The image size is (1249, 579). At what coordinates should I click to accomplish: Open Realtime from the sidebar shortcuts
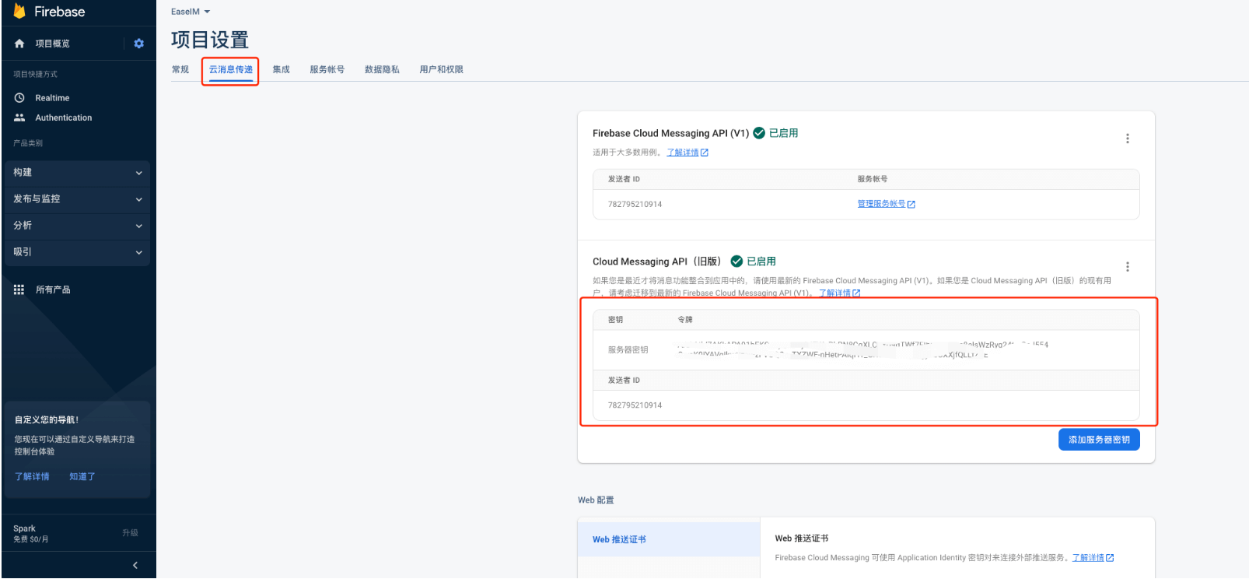point(51,98)
